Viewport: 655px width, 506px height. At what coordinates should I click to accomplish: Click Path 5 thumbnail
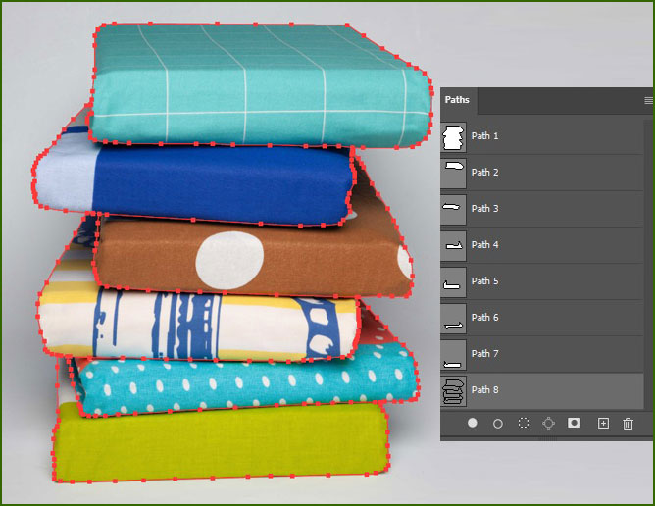[x=454, y=281]
